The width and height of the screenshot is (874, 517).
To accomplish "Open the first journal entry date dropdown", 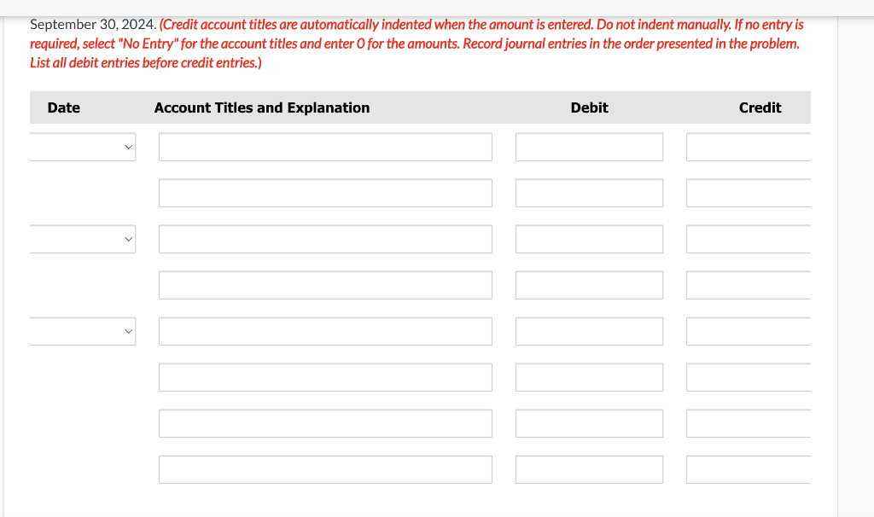I will click(83, 146).
